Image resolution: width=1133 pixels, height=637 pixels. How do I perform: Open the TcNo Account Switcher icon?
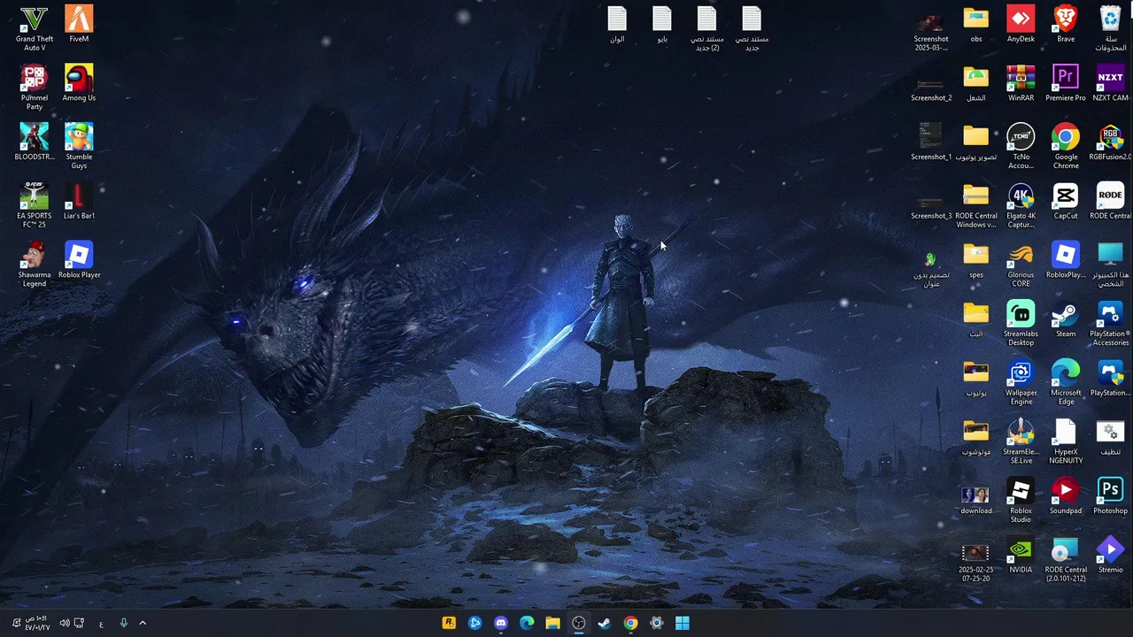(x=1021, y=146)
